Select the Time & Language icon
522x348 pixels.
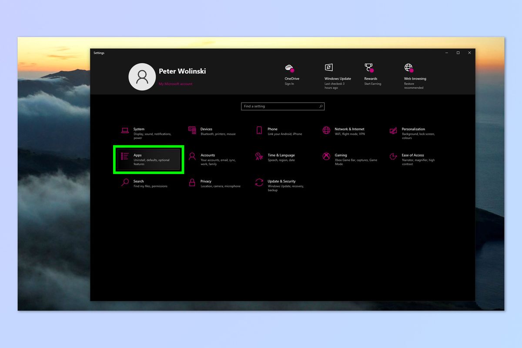pos(259,157)
